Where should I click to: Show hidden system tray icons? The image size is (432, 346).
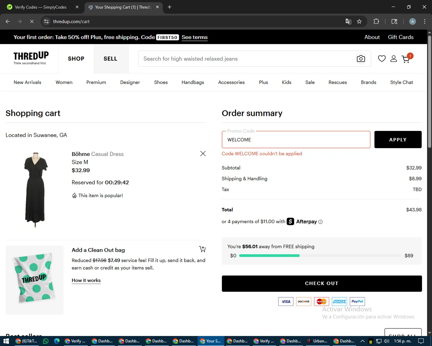(x=363, y=341)
